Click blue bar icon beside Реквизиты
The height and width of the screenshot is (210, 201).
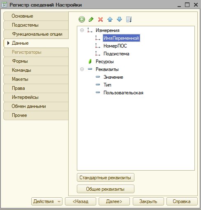pyautogui.click(x=90, y=69)
